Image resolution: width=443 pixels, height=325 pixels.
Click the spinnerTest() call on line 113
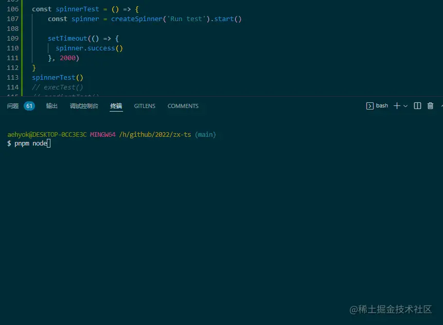click(58, 77)
